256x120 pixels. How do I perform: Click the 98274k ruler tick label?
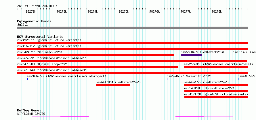(x=93, y=11)
